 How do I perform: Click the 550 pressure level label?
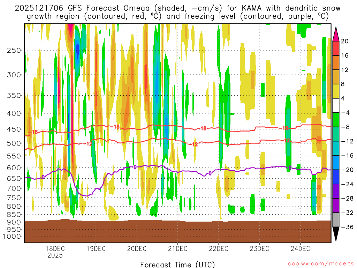coord(14,156)
